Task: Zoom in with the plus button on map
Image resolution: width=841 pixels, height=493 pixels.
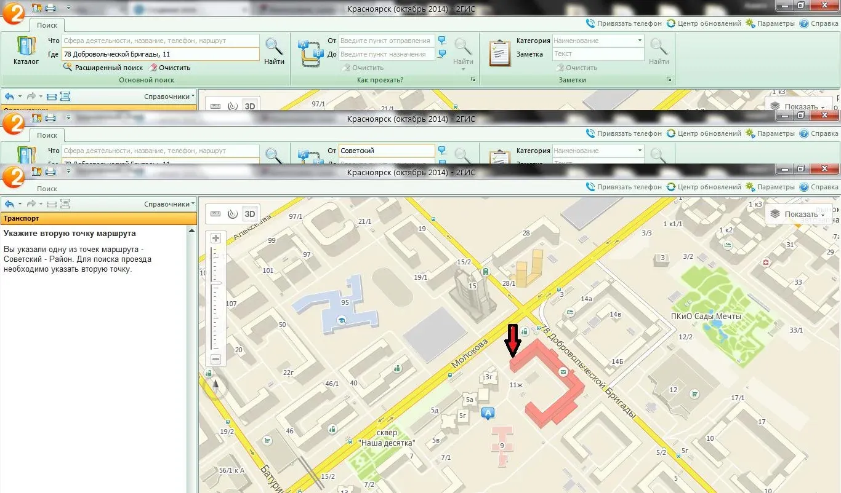Action: 215,238
